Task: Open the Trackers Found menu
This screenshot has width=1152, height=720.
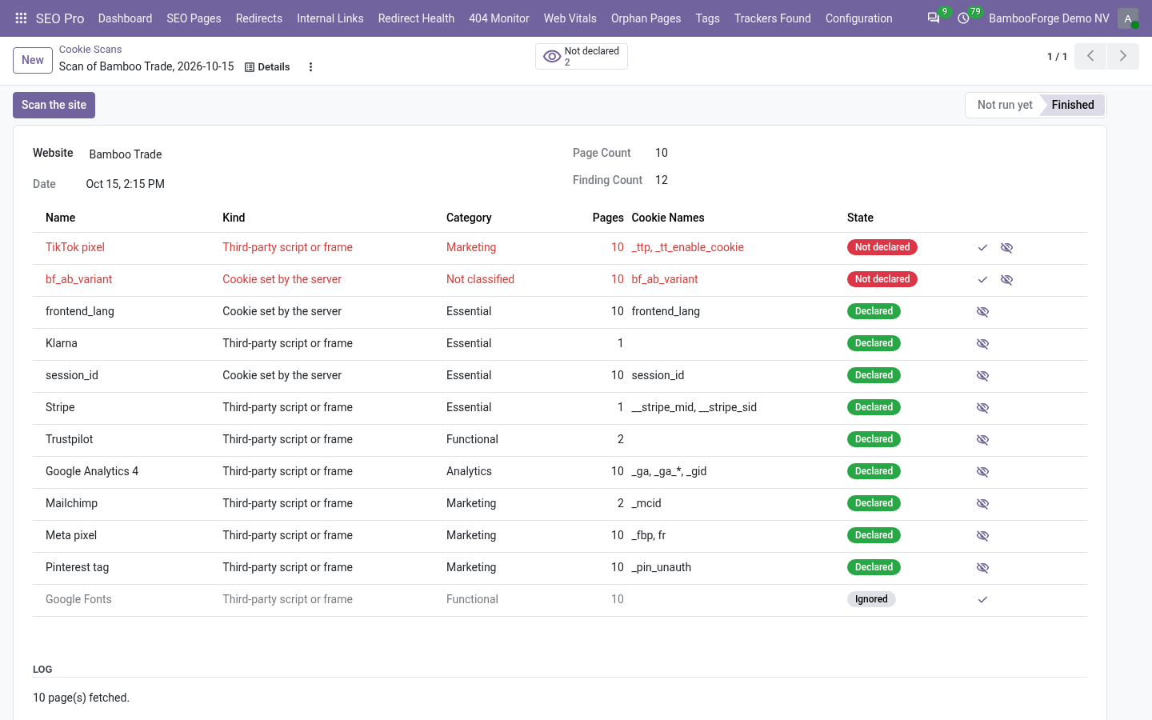Action: click(773, 18)
